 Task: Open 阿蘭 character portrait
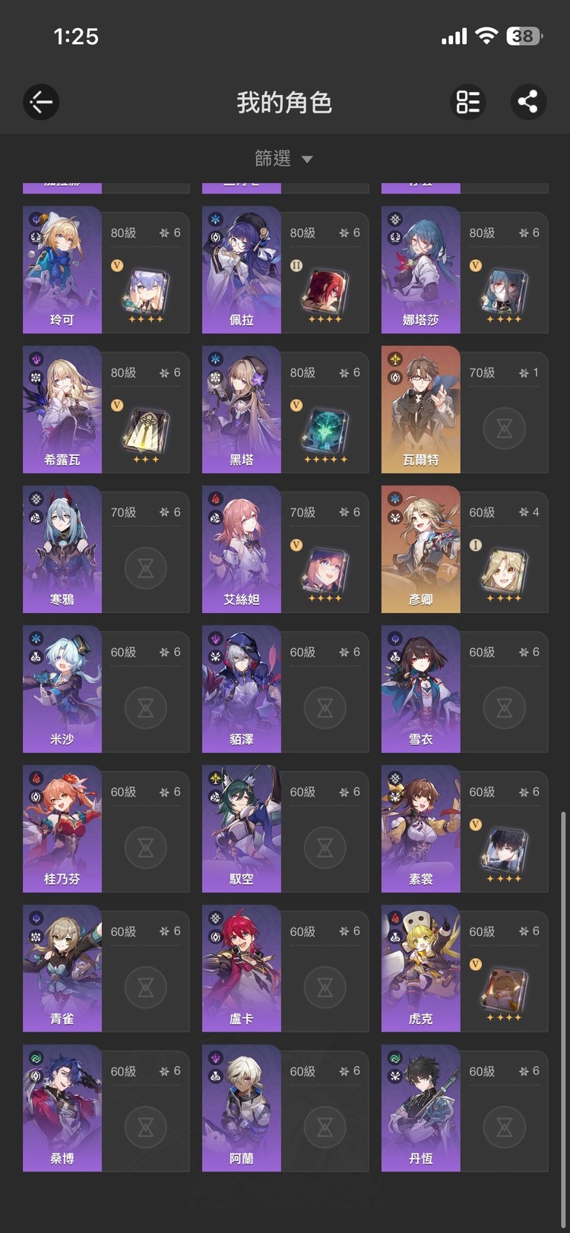click(x=242, y=1108)
